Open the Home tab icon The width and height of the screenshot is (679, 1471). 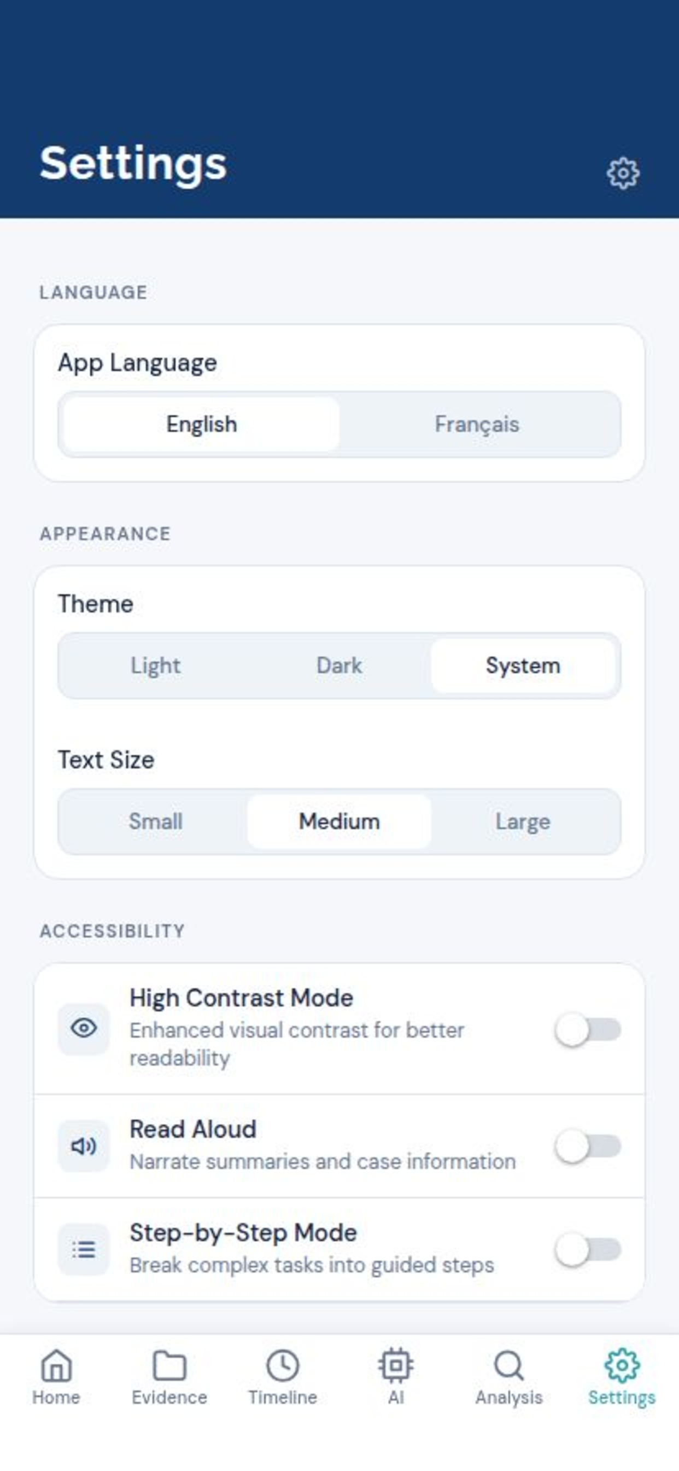pyautogui.click(x=56, y=1366)
